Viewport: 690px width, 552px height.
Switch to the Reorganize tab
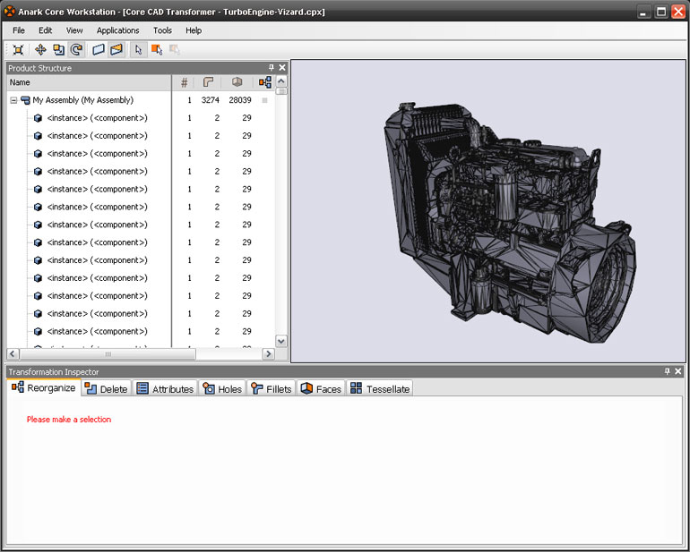pyautogui.click(x=44, y=387)
